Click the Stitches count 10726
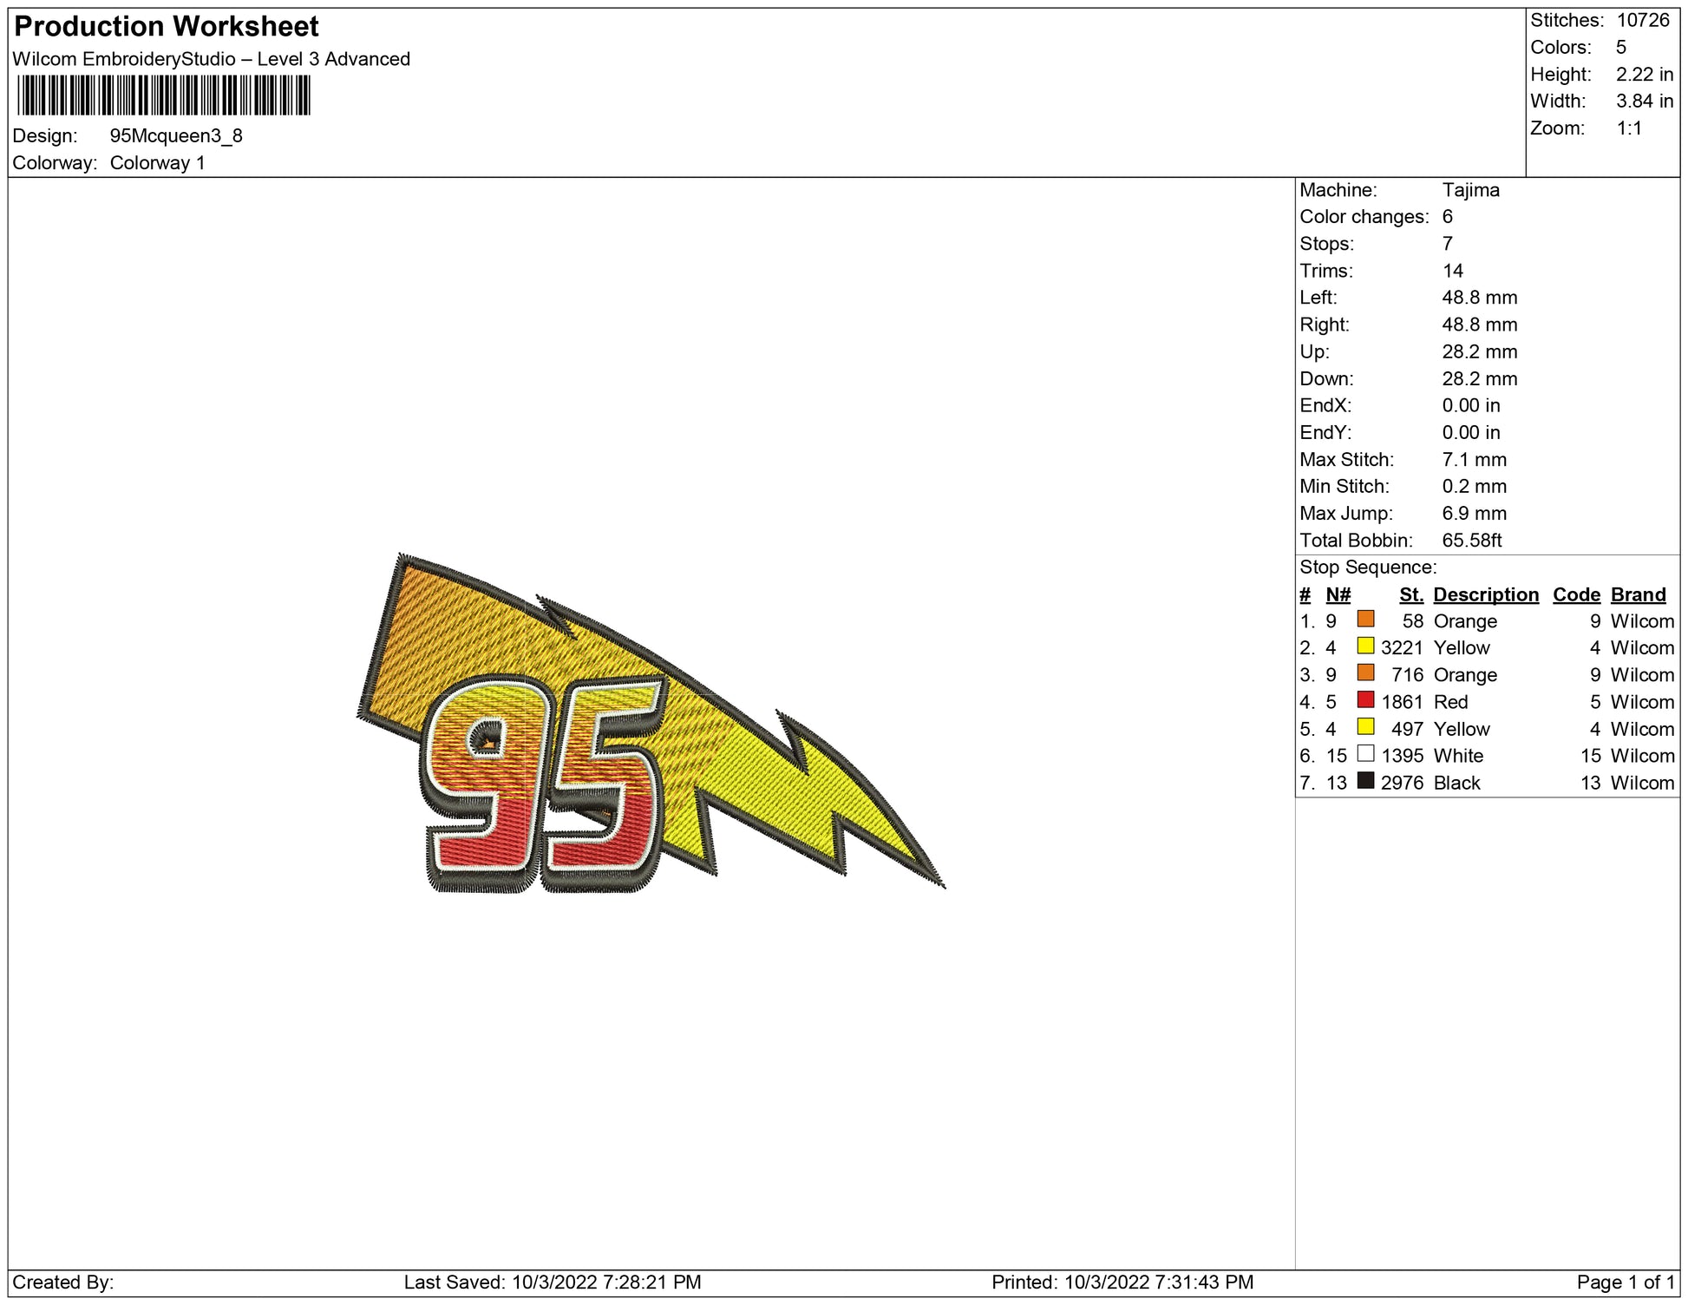This screenshot has width=1688, height=1299. [1642, 20]
